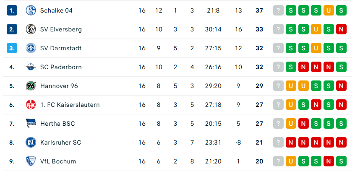Select the Hannover 96 team name
The image size is (355, 171).
(59, 86)
